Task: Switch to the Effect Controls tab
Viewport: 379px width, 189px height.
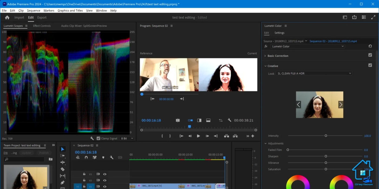Action: (x=42, y=26)
